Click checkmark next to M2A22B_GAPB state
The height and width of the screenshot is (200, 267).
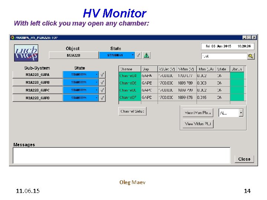(102, 83)
